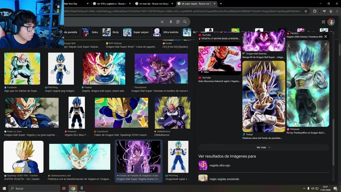Open the large Vegeta blue preview image

coord(308,83)
